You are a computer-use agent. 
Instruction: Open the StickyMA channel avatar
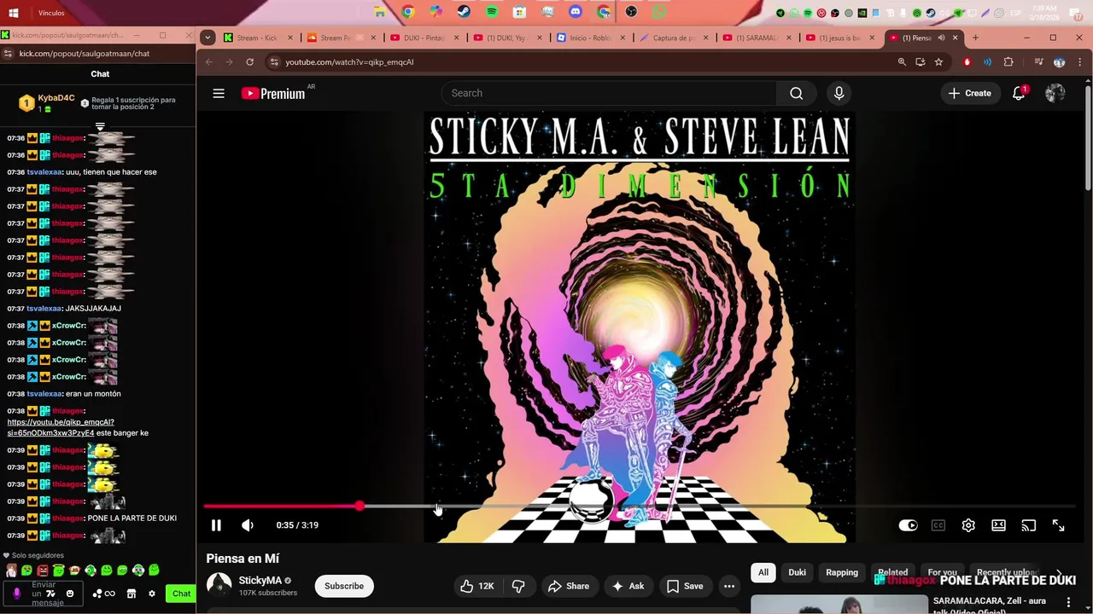tap(219, 585)
